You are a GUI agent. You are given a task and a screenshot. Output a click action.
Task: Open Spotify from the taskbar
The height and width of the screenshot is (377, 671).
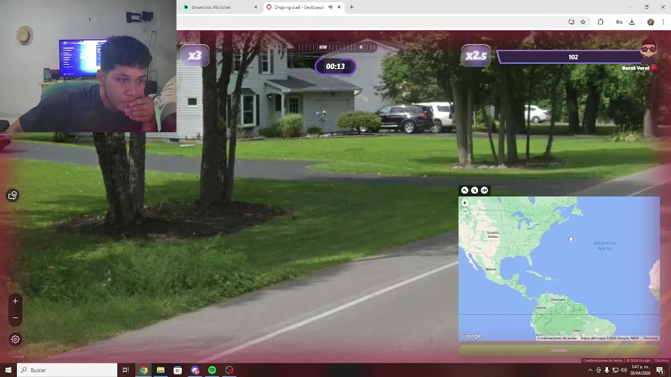[x=212, y=370]
